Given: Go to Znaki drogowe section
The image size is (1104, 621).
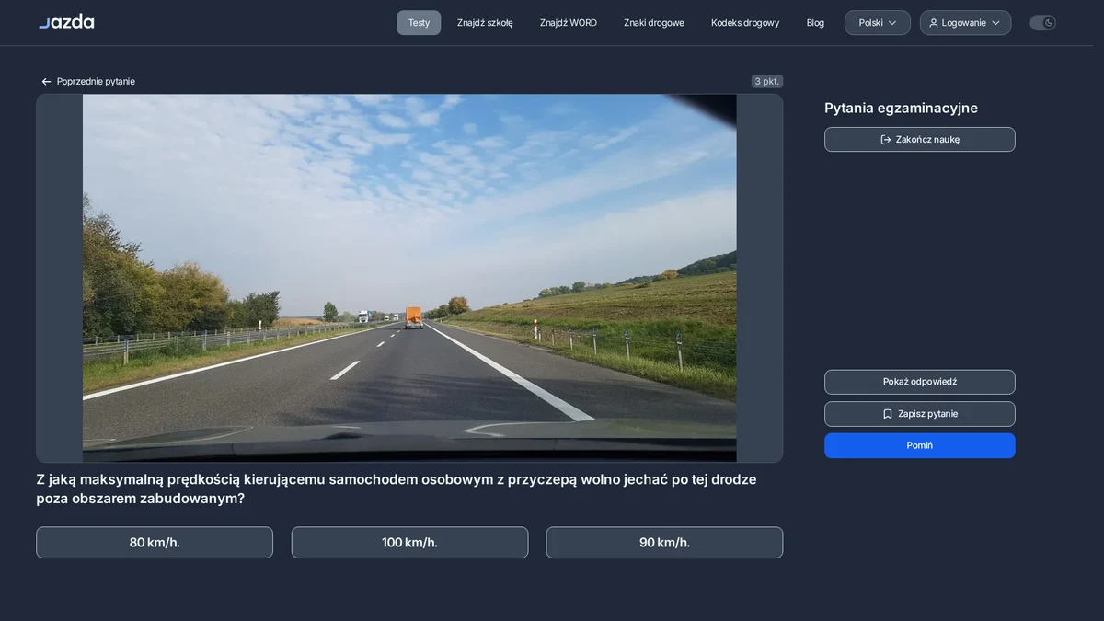Looking at the screenshot, I should [x=654, y=23].
